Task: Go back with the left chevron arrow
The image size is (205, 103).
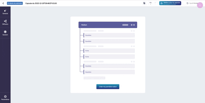Action: click(x=3, y=3)
